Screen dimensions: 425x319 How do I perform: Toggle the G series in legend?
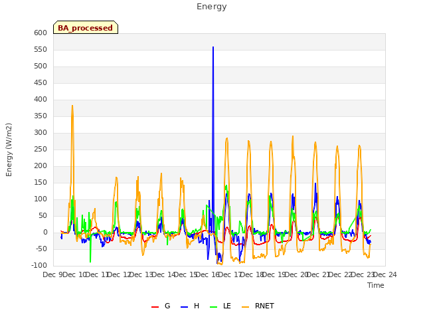pos(161,306)
